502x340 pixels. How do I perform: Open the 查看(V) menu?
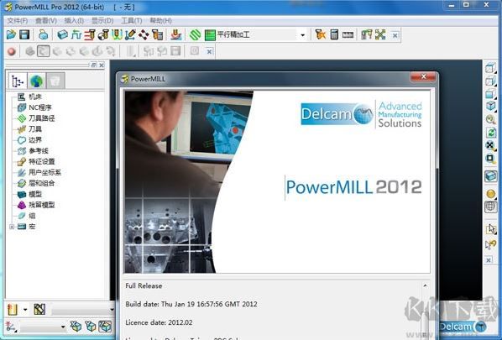[46, 21]
